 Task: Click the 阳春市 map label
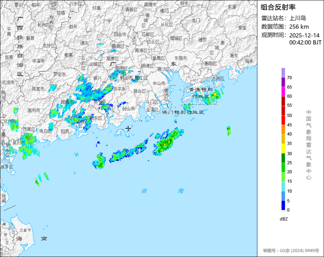(67, 102)
